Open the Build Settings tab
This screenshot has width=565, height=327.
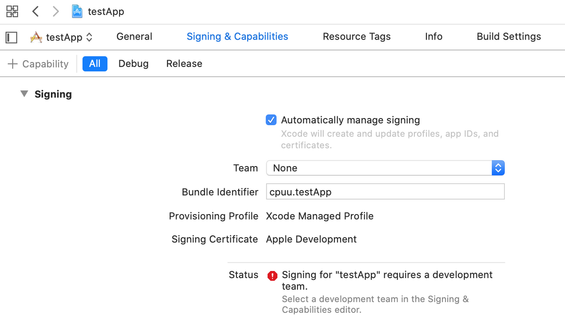[508, 37]
